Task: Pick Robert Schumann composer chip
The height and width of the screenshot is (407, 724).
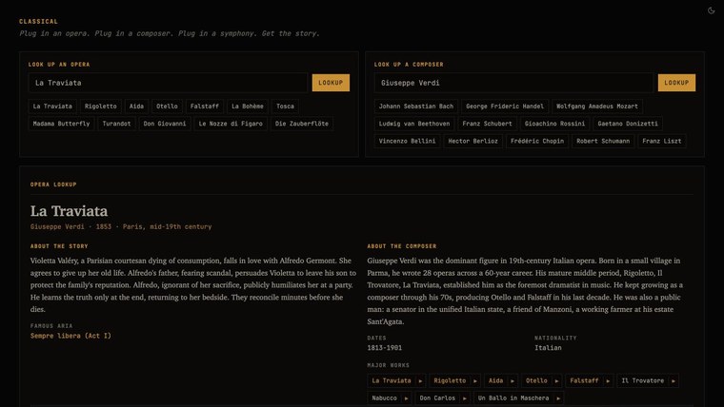Action: [603, 141]
